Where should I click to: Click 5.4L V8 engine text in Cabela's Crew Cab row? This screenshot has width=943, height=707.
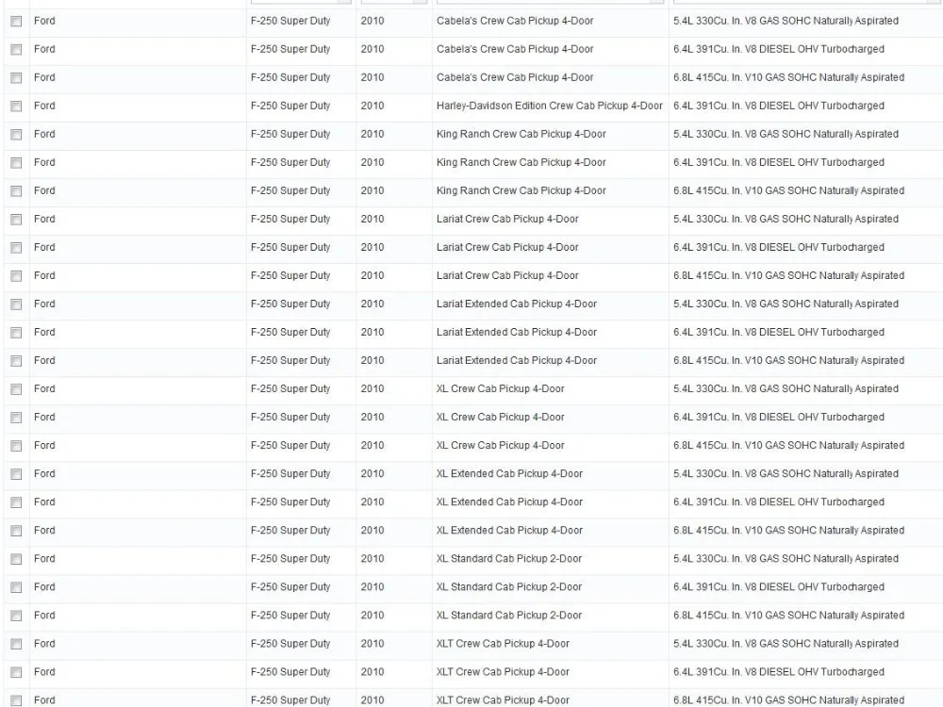click(x=786, y=21)
